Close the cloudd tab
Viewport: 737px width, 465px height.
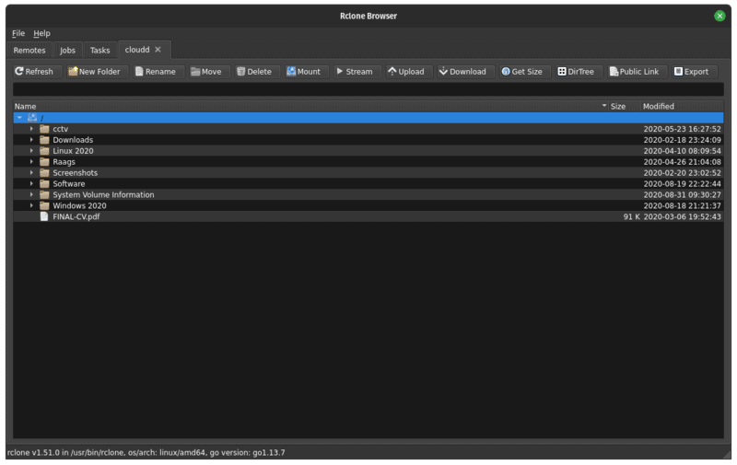pyautogui.click(x=158, y=50)
